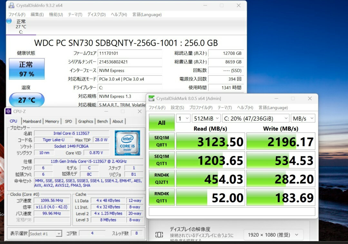Select the C: drive status orb icon
The image size is (348, 244).
9,21
